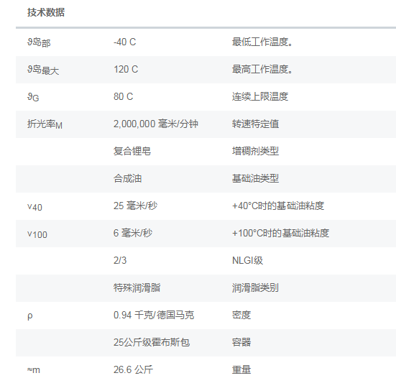
Task: Click the 特殊润滑脂 grease category value
Action: click(137, 287)
